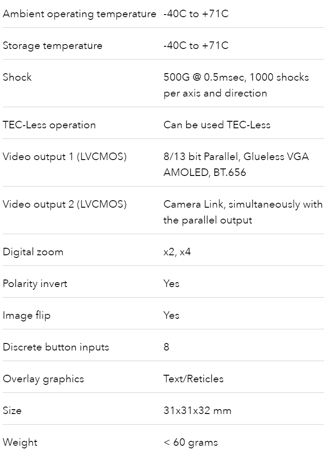Select the < 60 grams weight value

pyautogui.click(x=191, y=442)
